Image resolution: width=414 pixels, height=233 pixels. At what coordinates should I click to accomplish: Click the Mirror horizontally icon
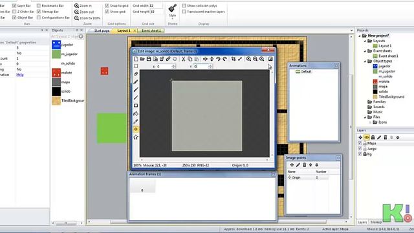(x=205, y=59)
